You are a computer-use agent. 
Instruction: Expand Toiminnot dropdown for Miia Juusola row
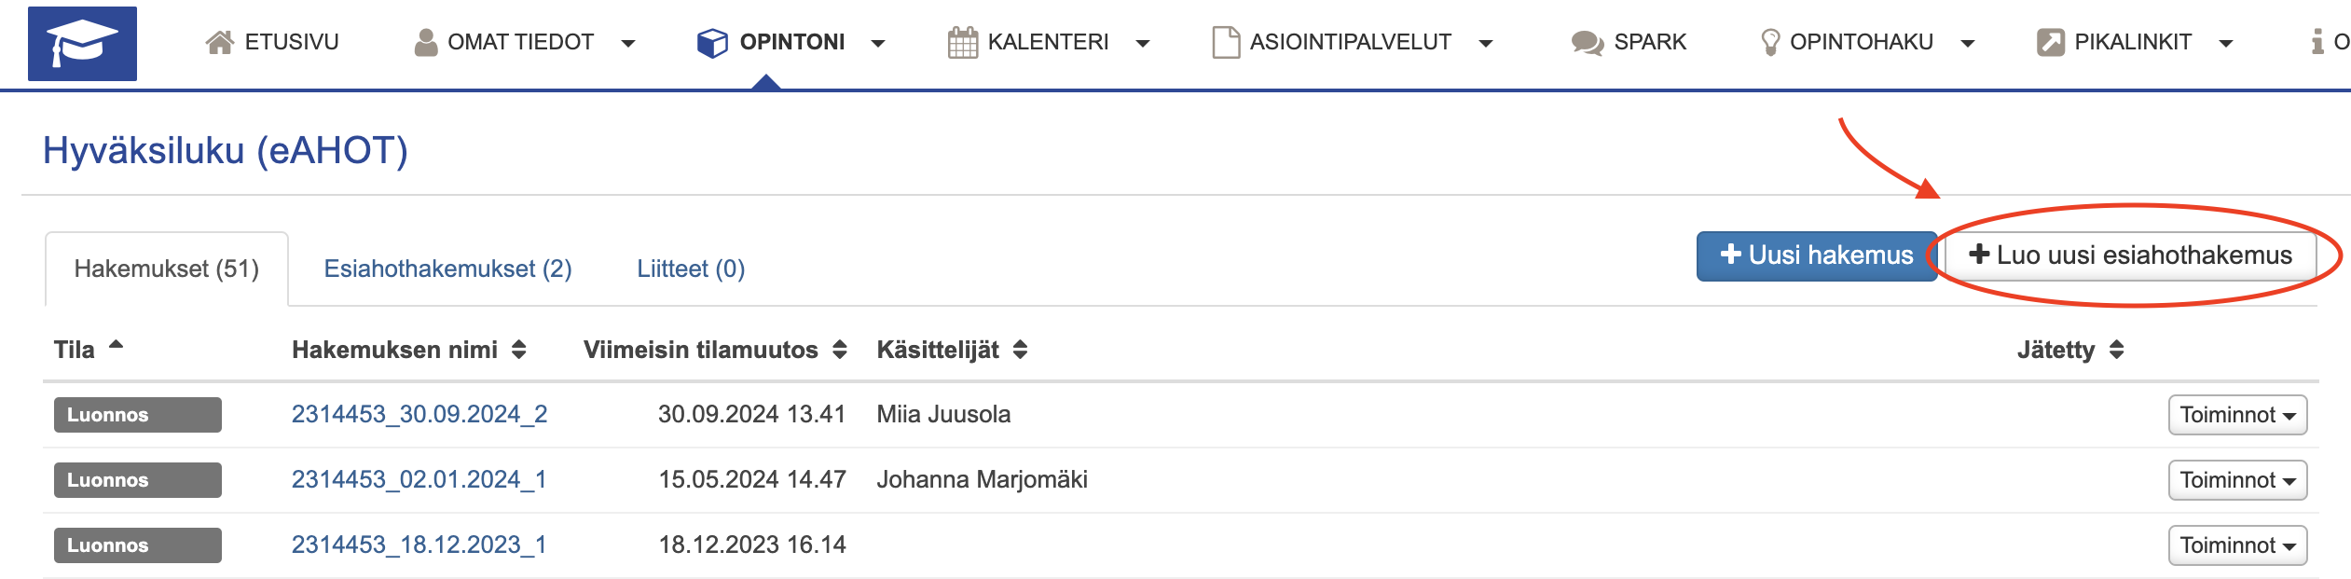click(x=2237, y=415)
